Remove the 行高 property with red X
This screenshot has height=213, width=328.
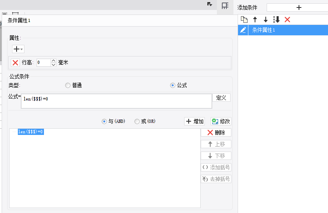(15, 63)
